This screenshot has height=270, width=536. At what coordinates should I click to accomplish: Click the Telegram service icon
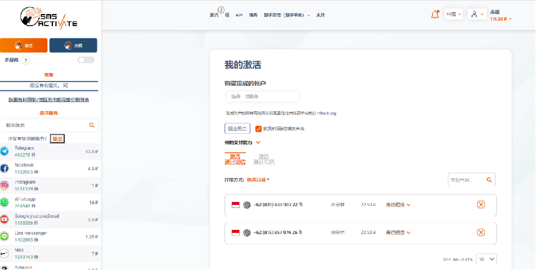click(5, 151)
